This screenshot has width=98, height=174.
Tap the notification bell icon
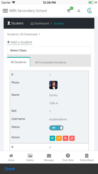(79, 11)
